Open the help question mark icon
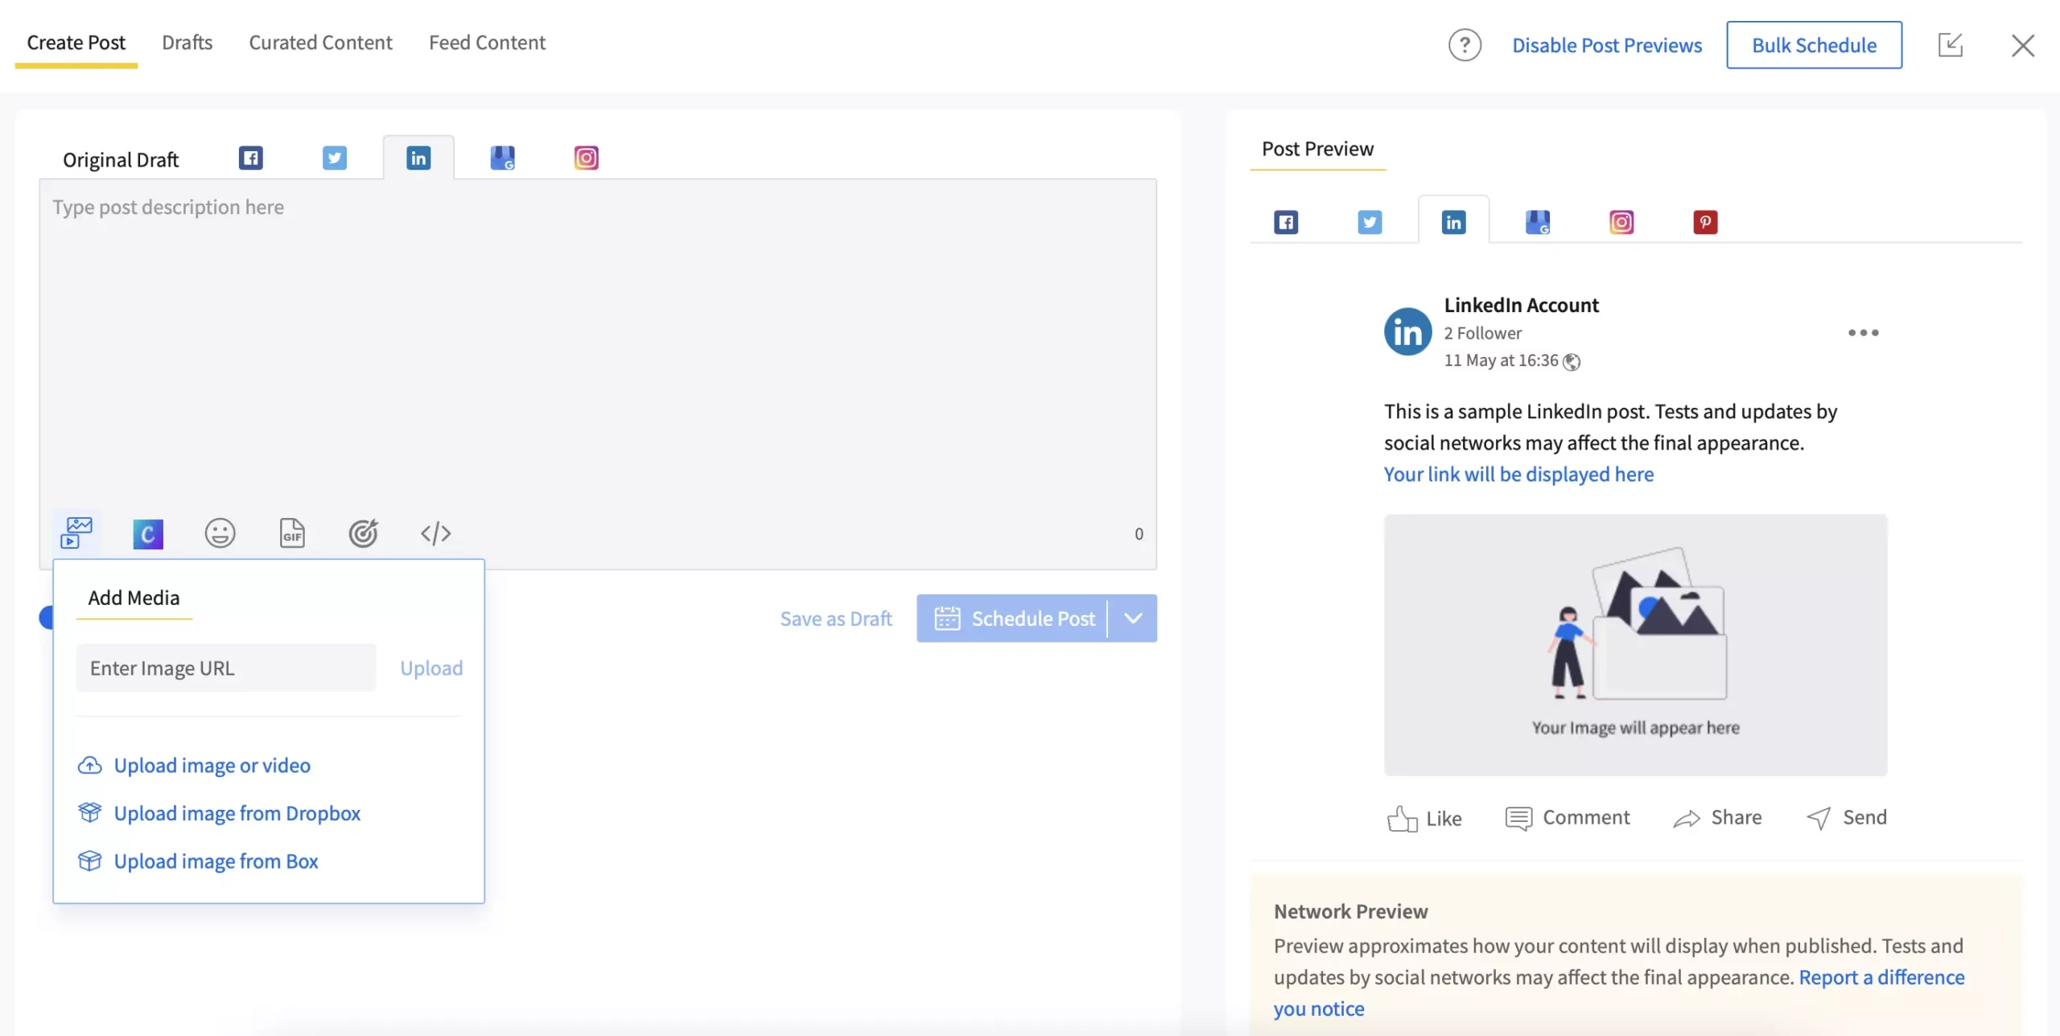The image size is (2060, 1036). click(x=1465, y=45)
